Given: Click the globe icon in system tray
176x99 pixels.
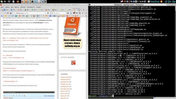Looking at the screenshot, I should click(134, 2).
